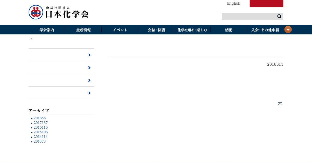312x163 pixels.
Task: Open the 活動 menu
Action: [x=229, y=30]
